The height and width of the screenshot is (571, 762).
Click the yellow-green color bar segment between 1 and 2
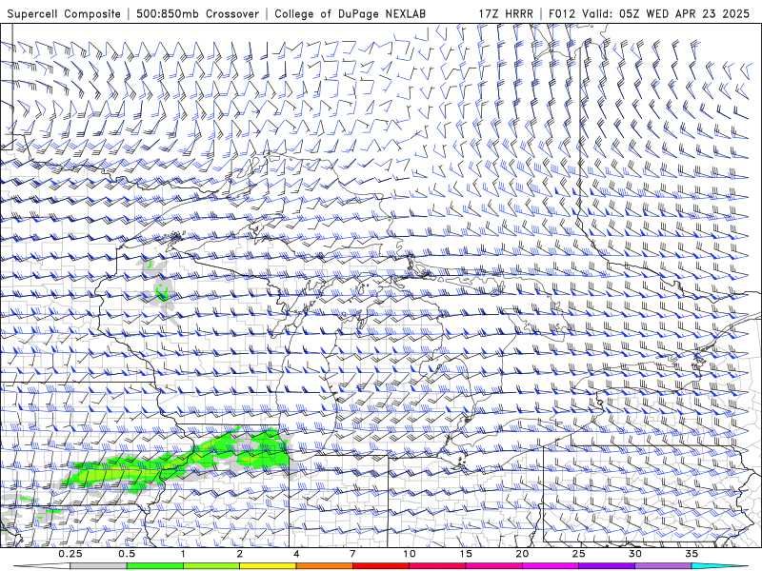tap(211, 566)
